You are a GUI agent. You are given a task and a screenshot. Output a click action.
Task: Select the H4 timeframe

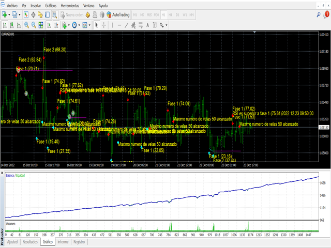pos(170,15)
